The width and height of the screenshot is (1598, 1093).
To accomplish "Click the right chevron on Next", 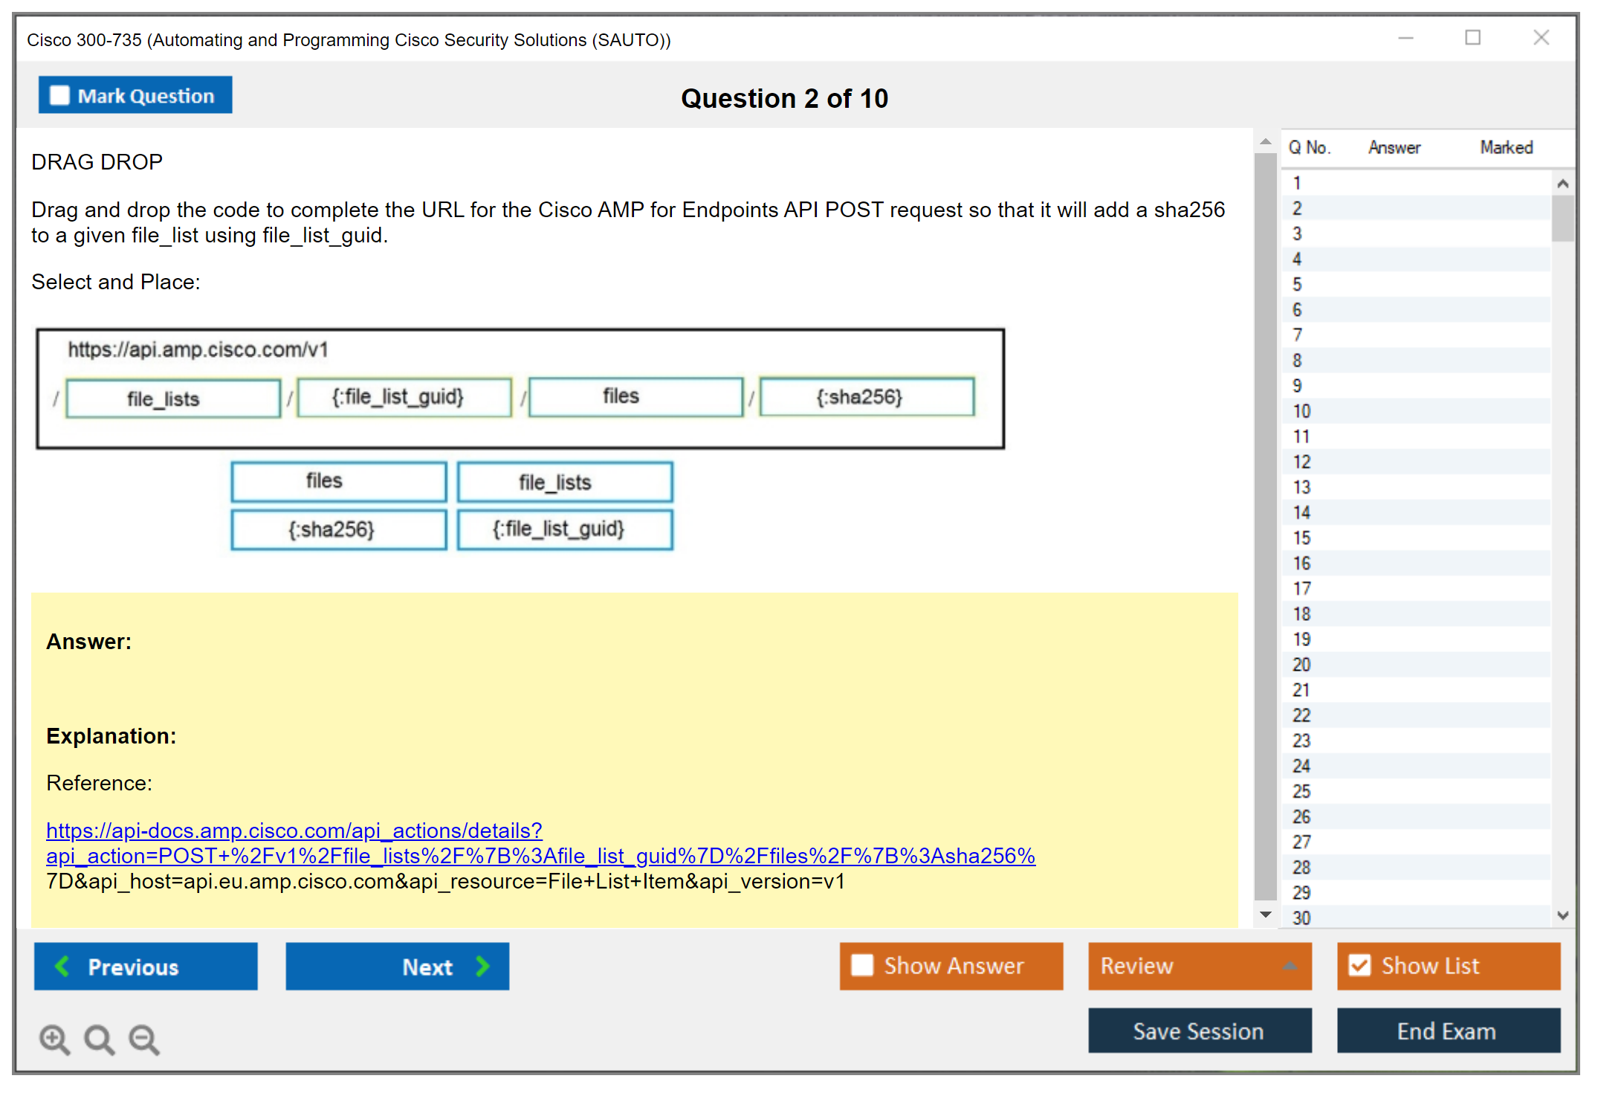I will coord(482,966).
